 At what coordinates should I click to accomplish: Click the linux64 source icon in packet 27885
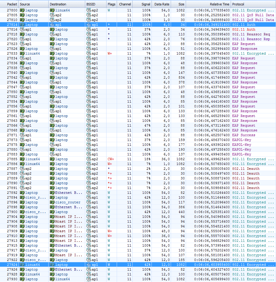[x=22, y=159]
